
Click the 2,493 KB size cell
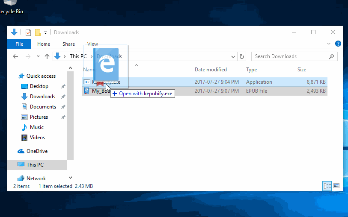[316, 91]
